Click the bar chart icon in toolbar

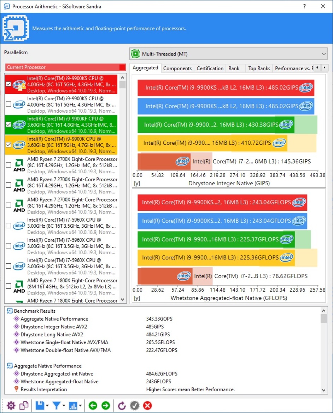73,405
